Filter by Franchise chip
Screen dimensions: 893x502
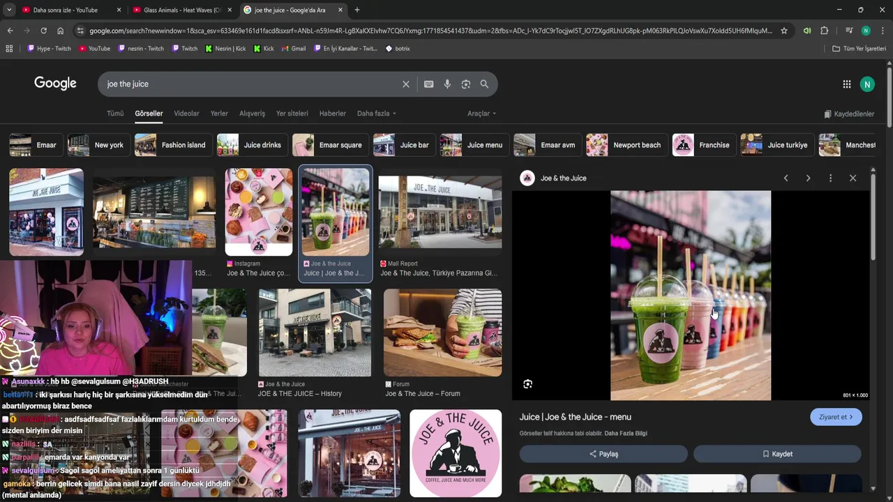click(x=705, y=145)
